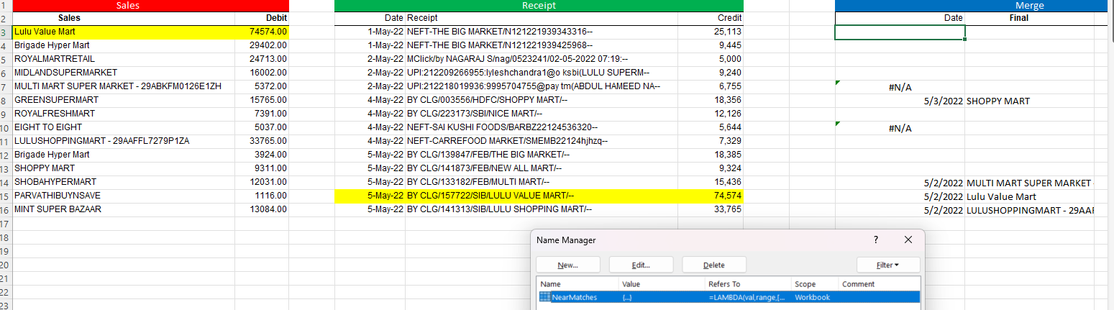
Task: Select SHOBAHYPERMART cell
Action: (124, 182)
